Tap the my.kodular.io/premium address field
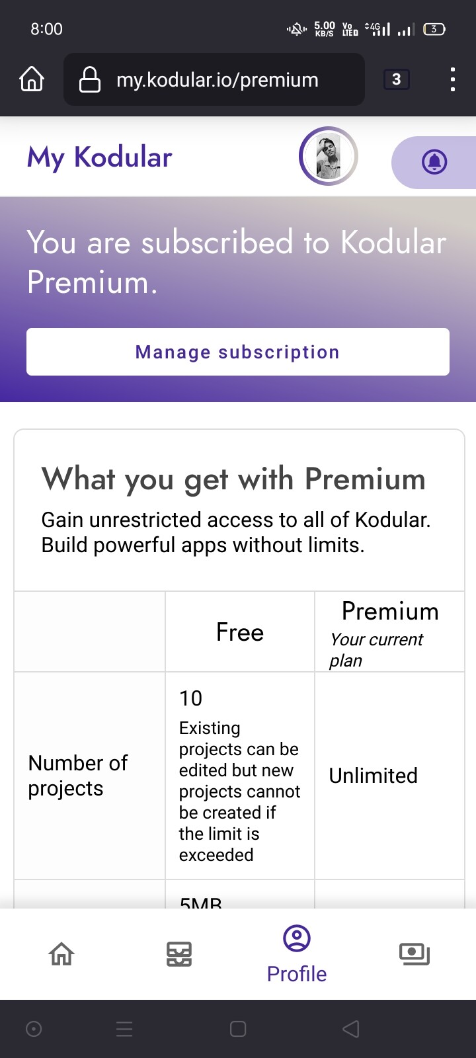This screenshot has width=476, height=1058. [218, 80]
